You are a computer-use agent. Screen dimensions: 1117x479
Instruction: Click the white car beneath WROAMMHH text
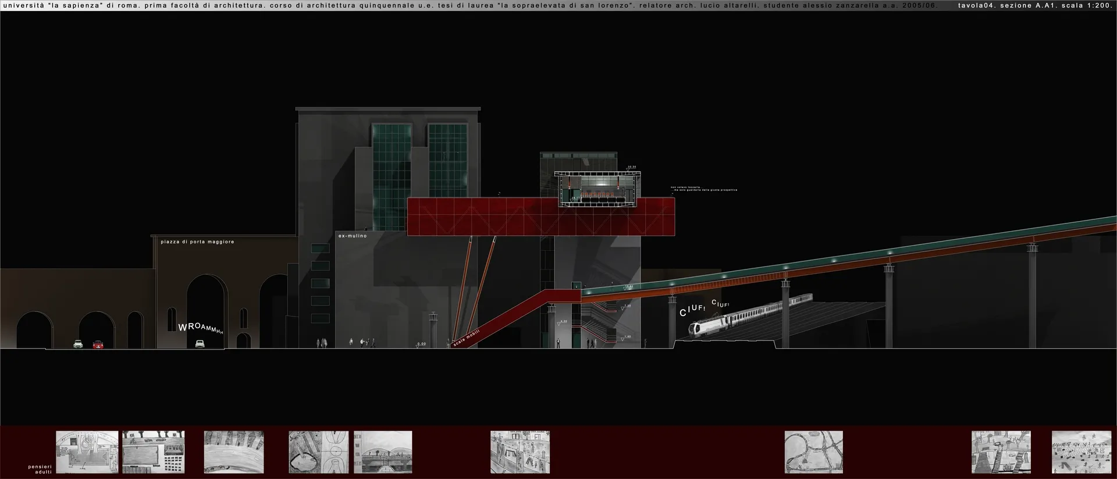(200, 344)
